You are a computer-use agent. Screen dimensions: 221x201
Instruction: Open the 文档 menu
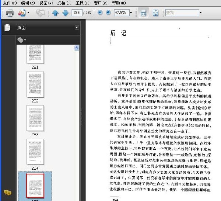click(64, 3)
